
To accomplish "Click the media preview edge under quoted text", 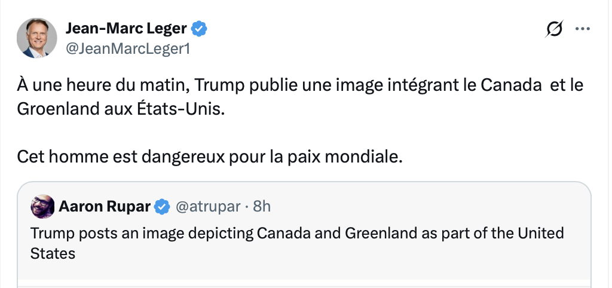I will (305, 283).
